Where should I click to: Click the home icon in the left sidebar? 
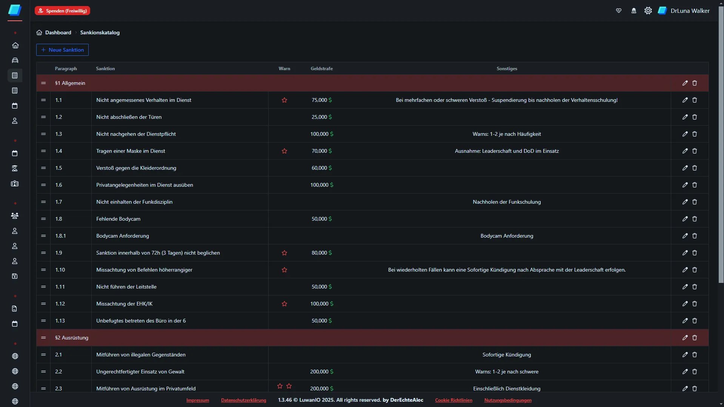[15, 45]
